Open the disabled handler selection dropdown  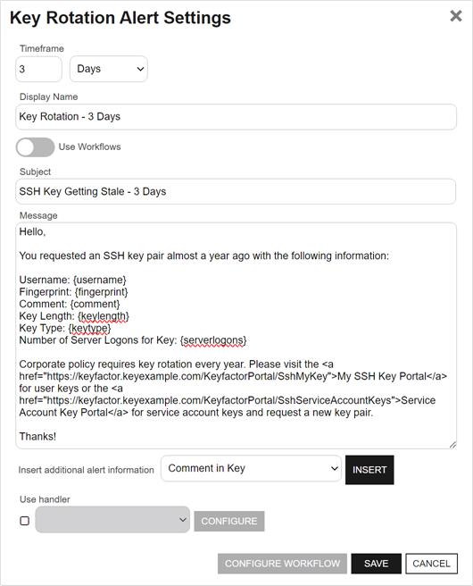(112, 520)
